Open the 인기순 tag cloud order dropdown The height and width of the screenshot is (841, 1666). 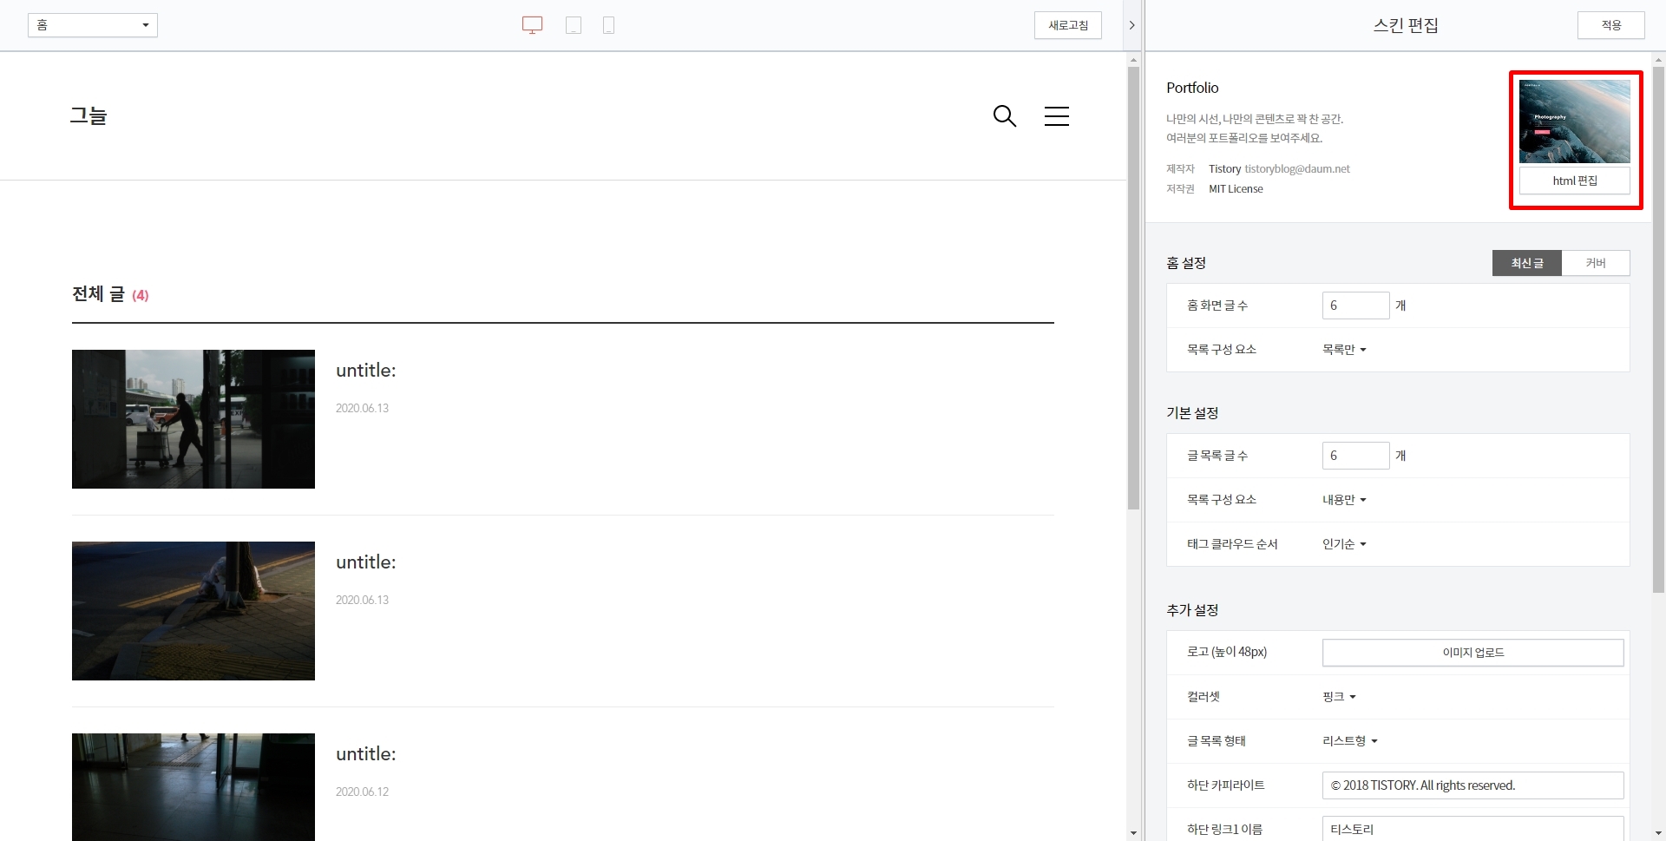coord(1344,544)
